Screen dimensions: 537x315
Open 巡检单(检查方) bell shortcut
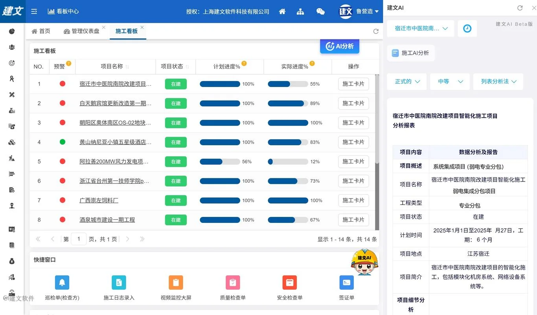(62, 282)
